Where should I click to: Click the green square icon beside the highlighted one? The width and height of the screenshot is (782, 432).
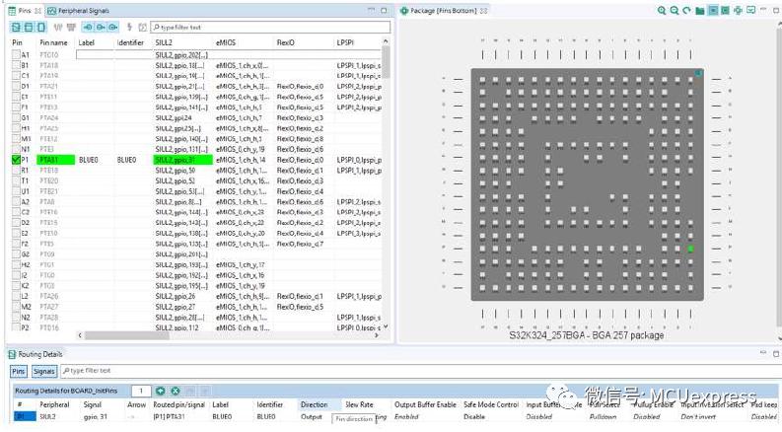pyautogui.click(x=725, y=11)
